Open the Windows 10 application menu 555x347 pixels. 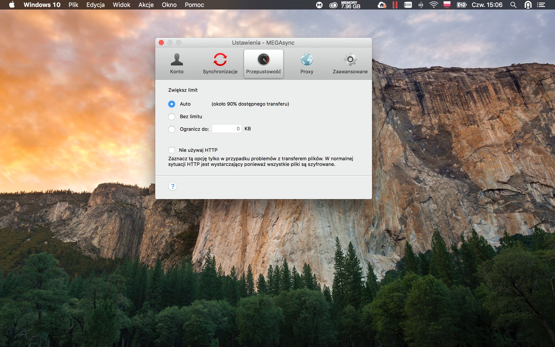(42, 5)
